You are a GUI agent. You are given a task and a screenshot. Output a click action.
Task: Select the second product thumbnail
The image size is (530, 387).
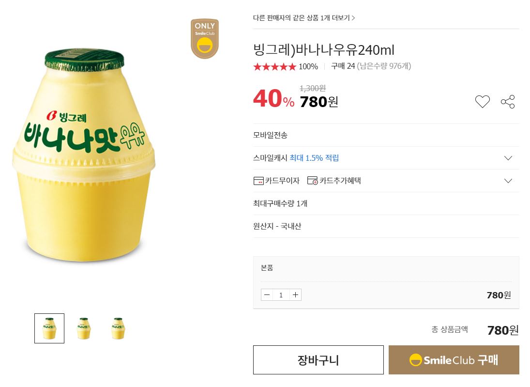click(84, 328)
